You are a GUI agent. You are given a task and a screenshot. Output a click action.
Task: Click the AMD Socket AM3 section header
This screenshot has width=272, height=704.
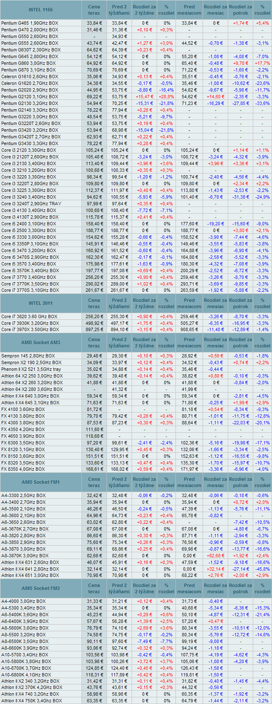[x=41, y=342]
